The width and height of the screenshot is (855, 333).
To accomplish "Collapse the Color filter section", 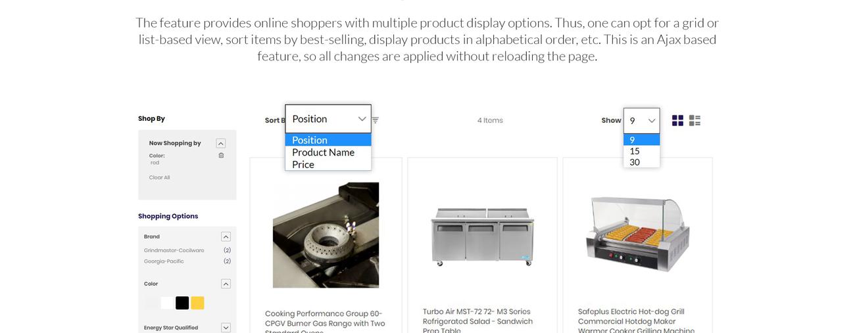I will (x=226, y=284).
